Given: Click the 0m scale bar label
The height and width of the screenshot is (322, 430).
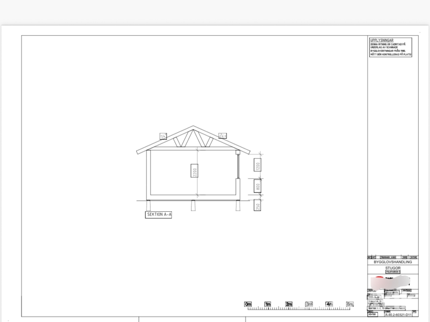Looking at the screenshot, I should click(x=248, y=304).
